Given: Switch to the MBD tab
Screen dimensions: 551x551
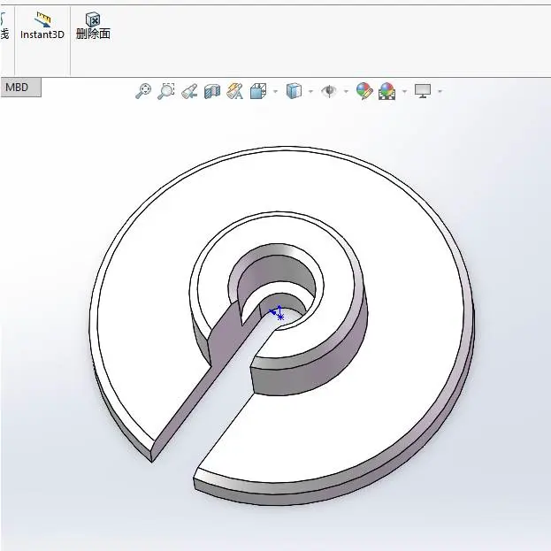Looking at the screenshot, I should click(17, 88).
